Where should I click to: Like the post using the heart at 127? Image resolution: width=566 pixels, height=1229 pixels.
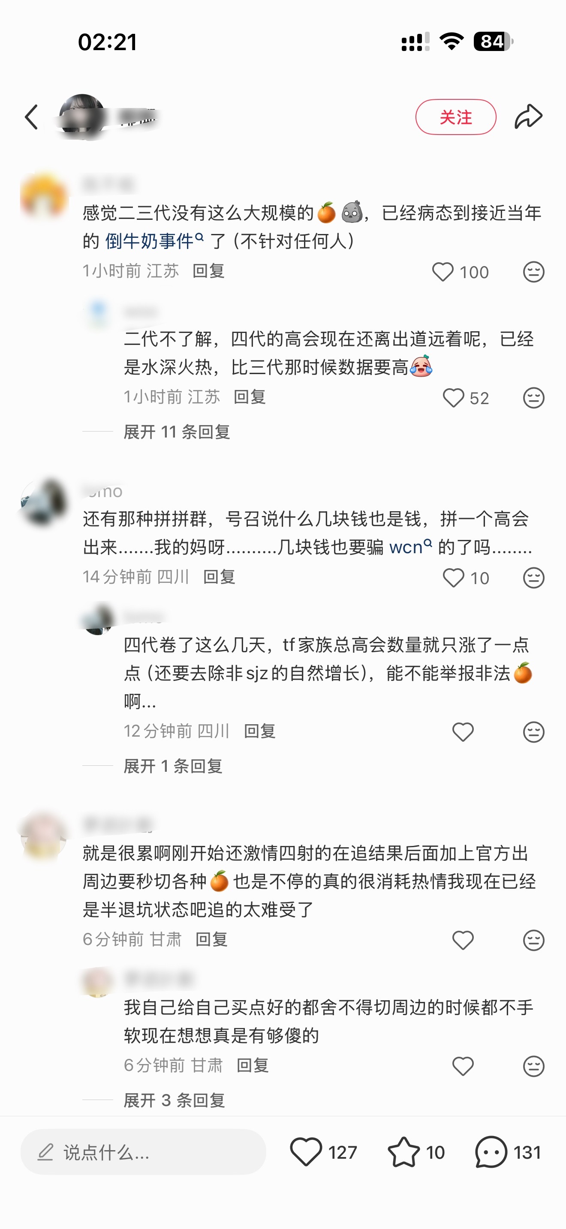[x=306, y=1152]
